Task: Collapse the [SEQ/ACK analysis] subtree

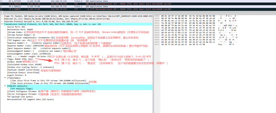Action: (x=5, y=86)
